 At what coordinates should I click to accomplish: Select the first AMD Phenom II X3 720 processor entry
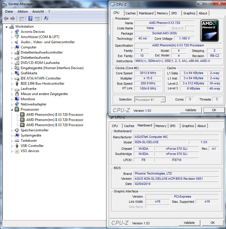pos(55,115)
